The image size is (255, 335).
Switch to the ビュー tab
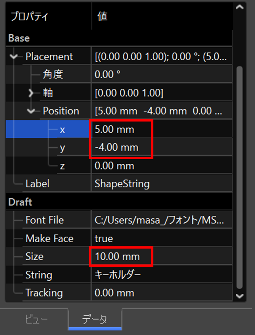click(36, 319)
